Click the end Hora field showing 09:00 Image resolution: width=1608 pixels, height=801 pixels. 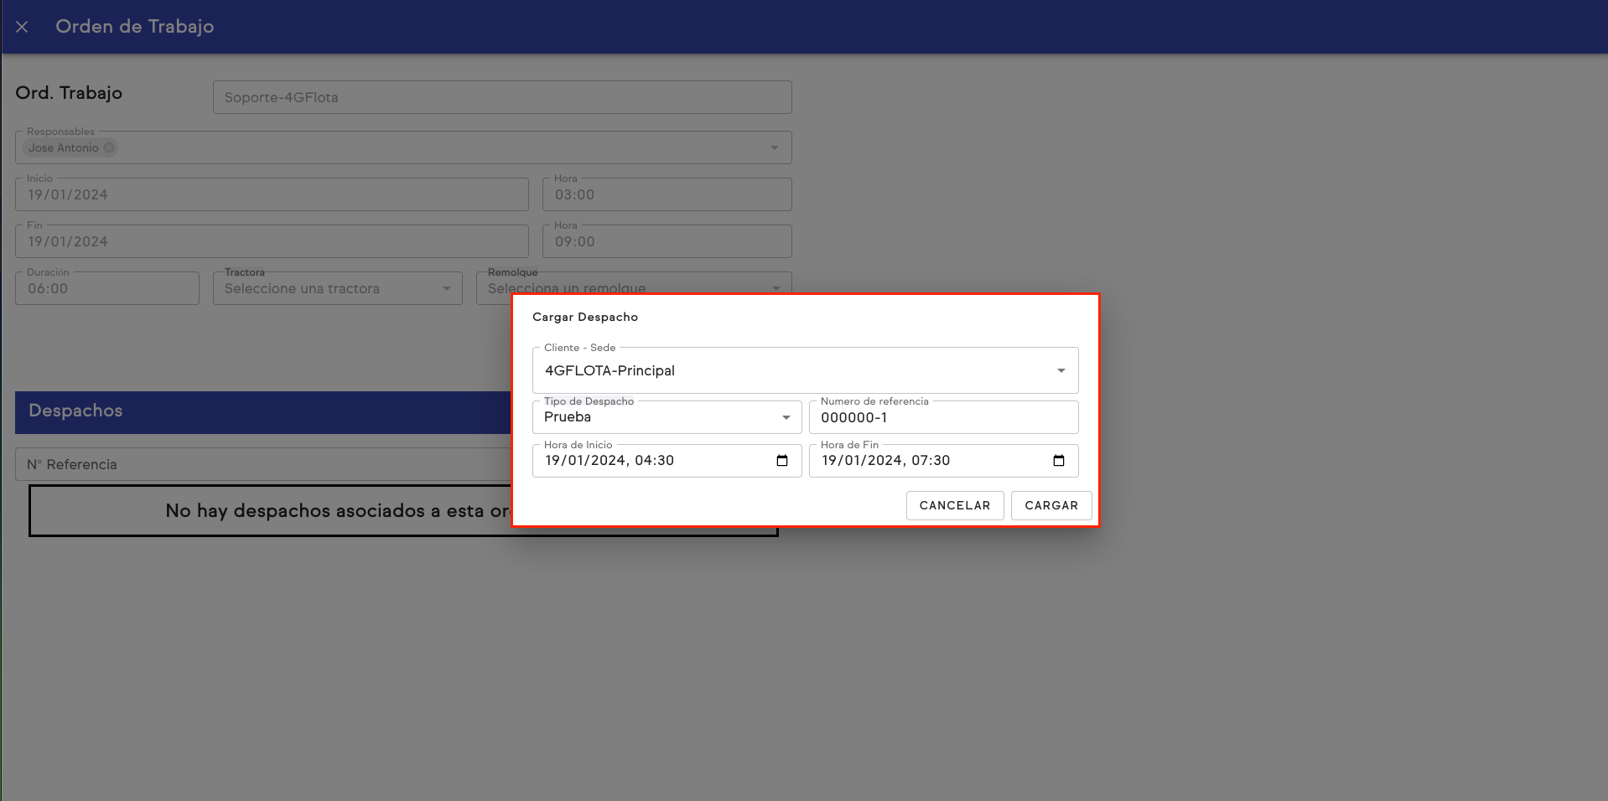[667, 241]
